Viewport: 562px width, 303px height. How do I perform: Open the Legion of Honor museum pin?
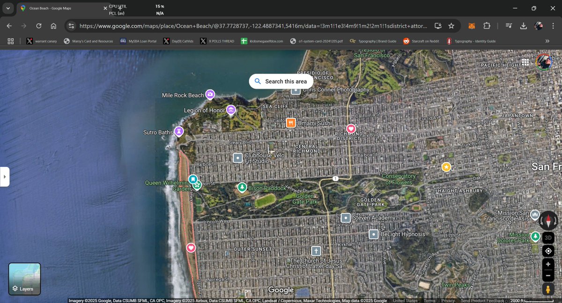(x=230, y=110)
